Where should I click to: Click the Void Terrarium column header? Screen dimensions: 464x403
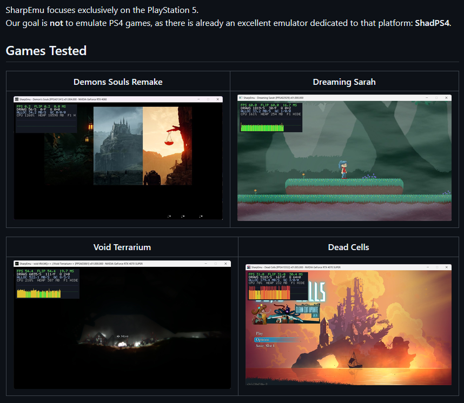(x=122, y=247)
